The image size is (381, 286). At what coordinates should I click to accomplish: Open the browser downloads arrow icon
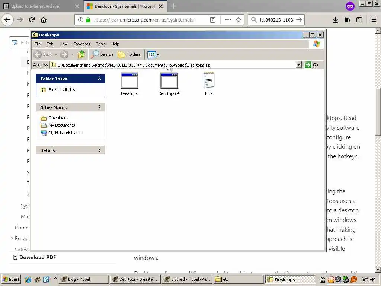point(335,20)
